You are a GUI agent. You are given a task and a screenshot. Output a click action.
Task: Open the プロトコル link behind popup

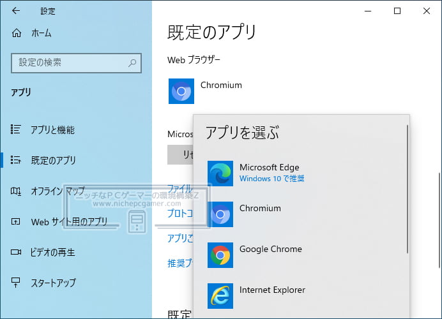pyautogui.click(x=180, y=213)
